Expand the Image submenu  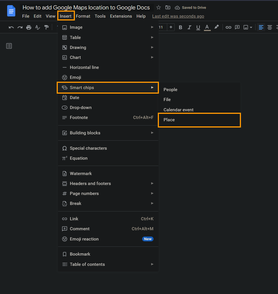point(108,27)
